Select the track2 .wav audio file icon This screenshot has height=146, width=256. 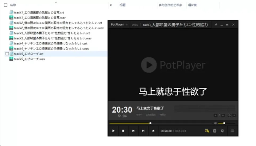tap(11, 28)
